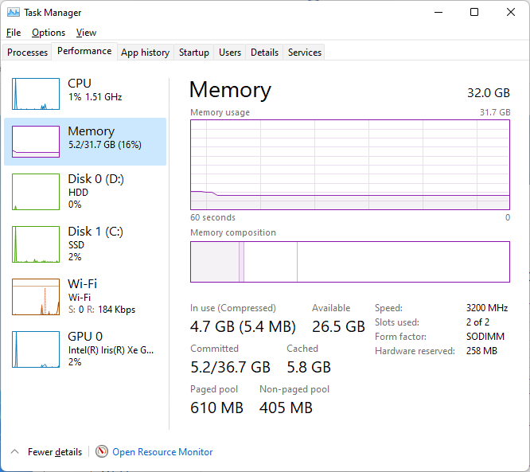The image size is (530, 472).
Task: Select Memory 5.2/31.7 GB (16%) entry
Action: [x=85, y=142]
